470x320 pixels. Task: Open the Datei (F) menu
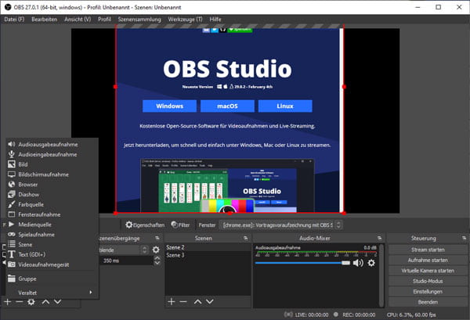pyautogui.click(x=14, y=19)
